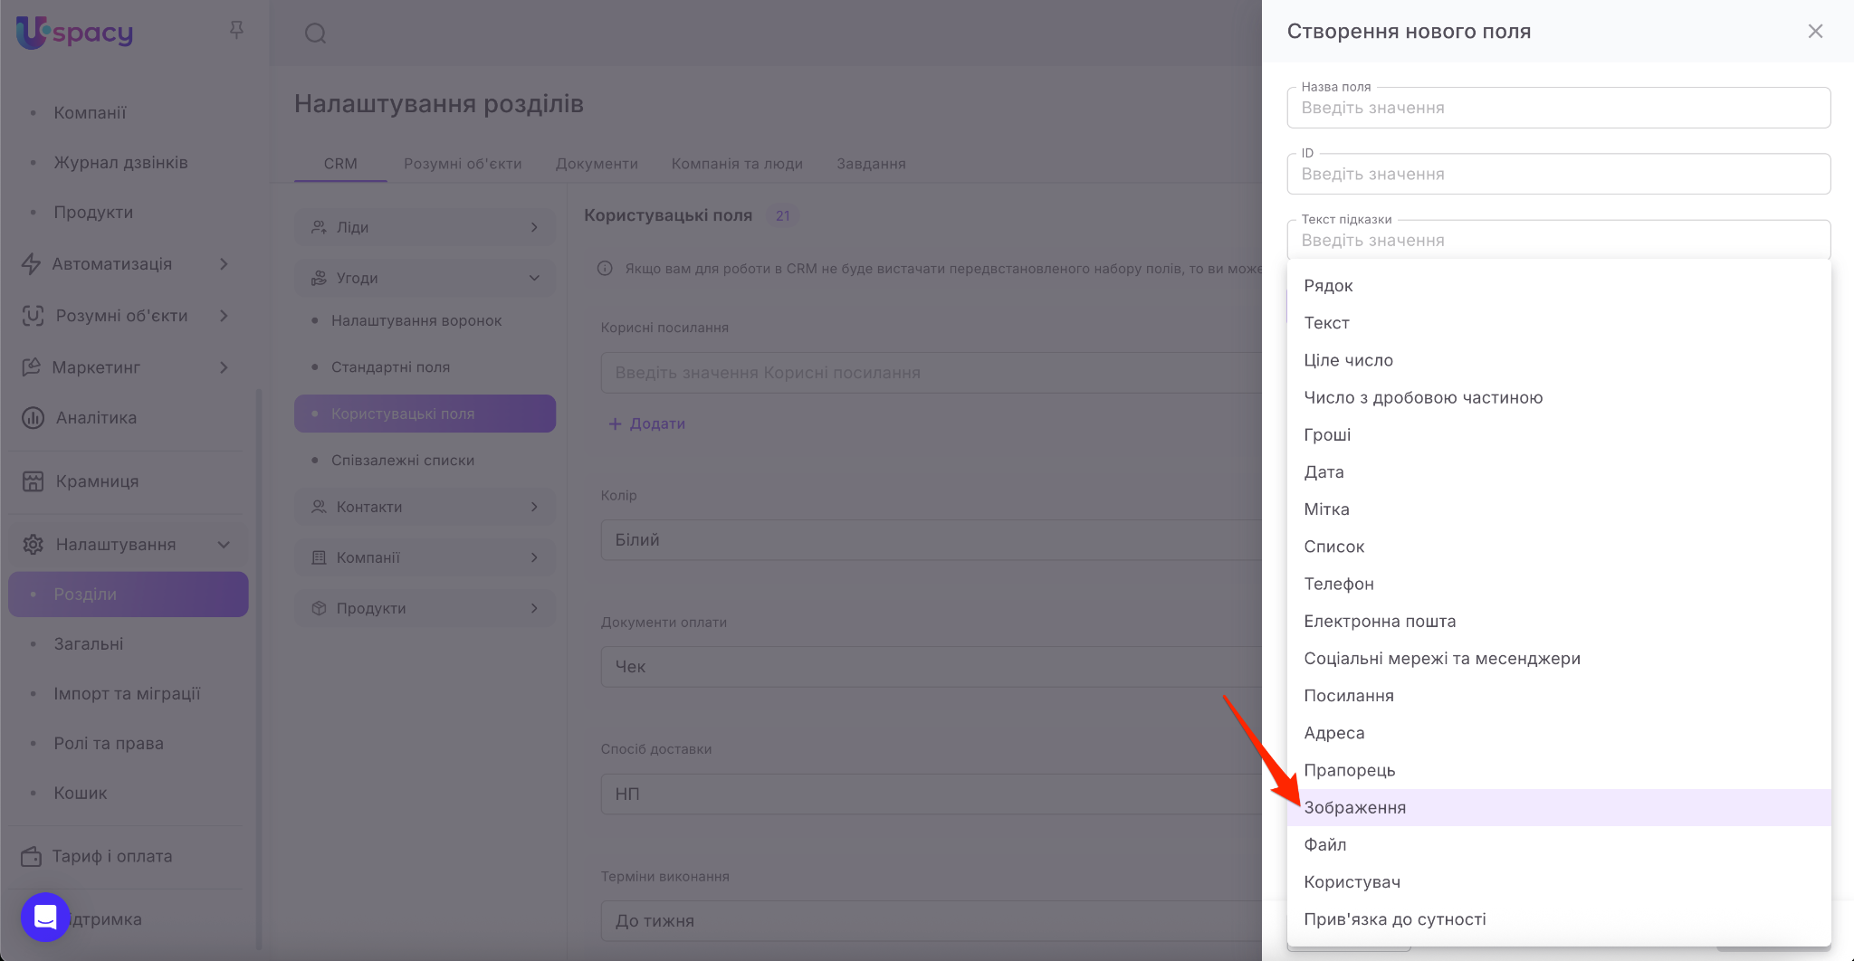1854x961 pixels.
Task: Open Тариф і оплата section
Action: (111, 856)
